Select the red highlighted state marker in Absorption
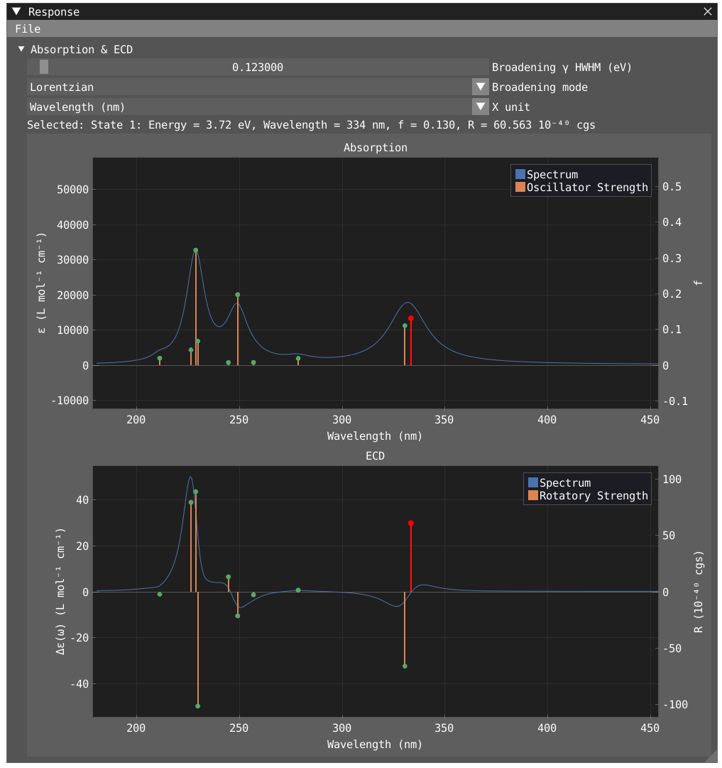This screenshot has height=768, width=722. click(x=411, y=318)
